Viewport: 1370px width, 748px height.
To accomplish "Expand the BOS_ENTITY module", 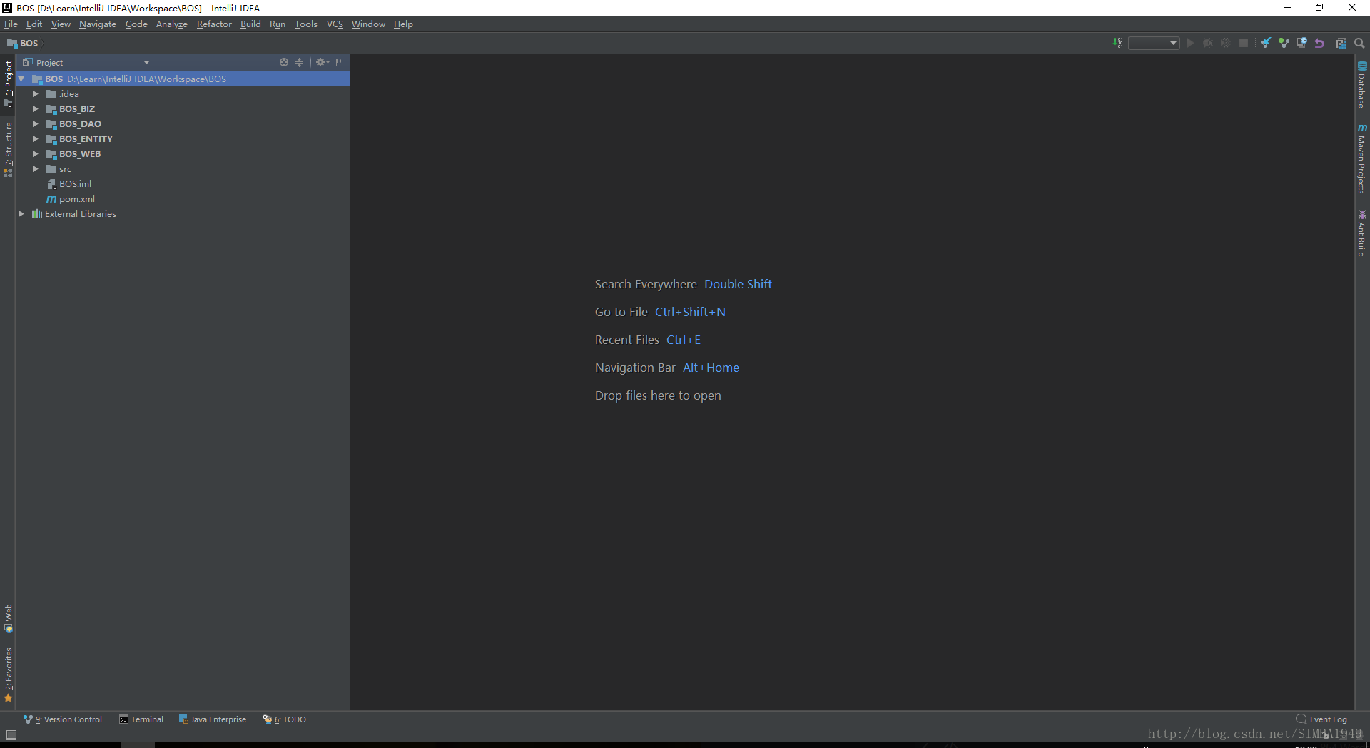I will coord(35,139).
